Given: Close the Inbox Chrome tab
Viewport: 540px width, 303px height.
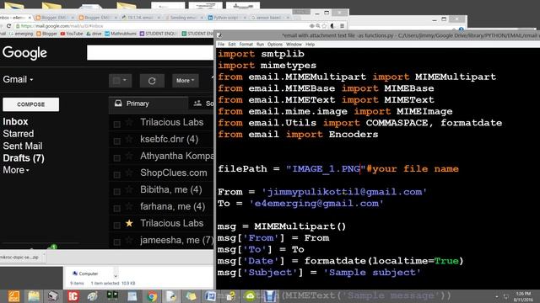Looking at the screenshot, I should (30, 17).
